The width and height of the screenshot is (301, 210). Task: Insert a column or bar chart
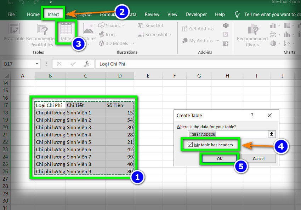[x=273, y=25]
